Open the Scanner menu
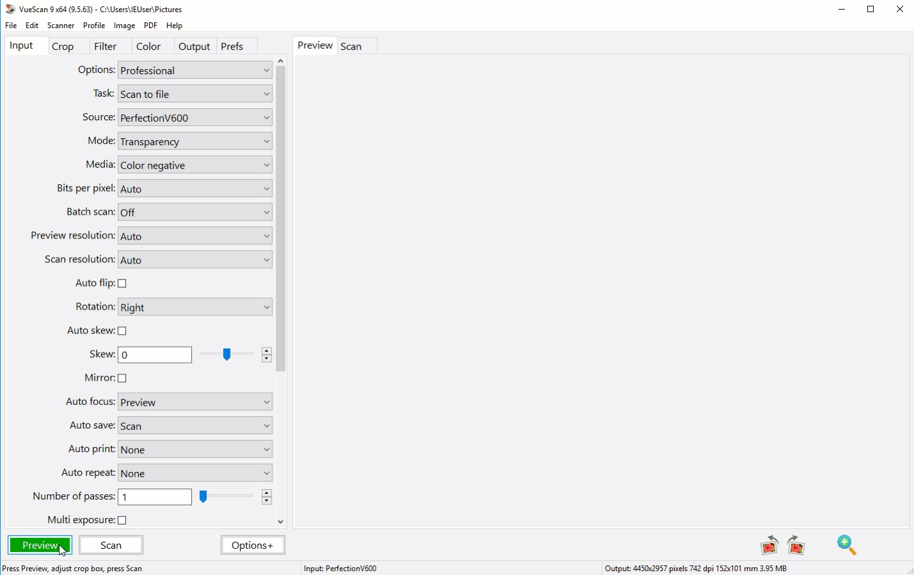The image size is (914, 575). [x=61, y=26]
